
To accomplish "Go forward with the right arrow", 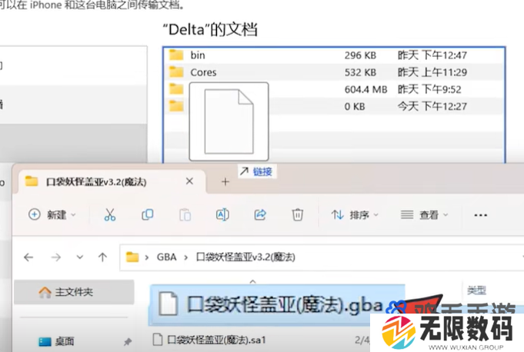I will 56,257.
